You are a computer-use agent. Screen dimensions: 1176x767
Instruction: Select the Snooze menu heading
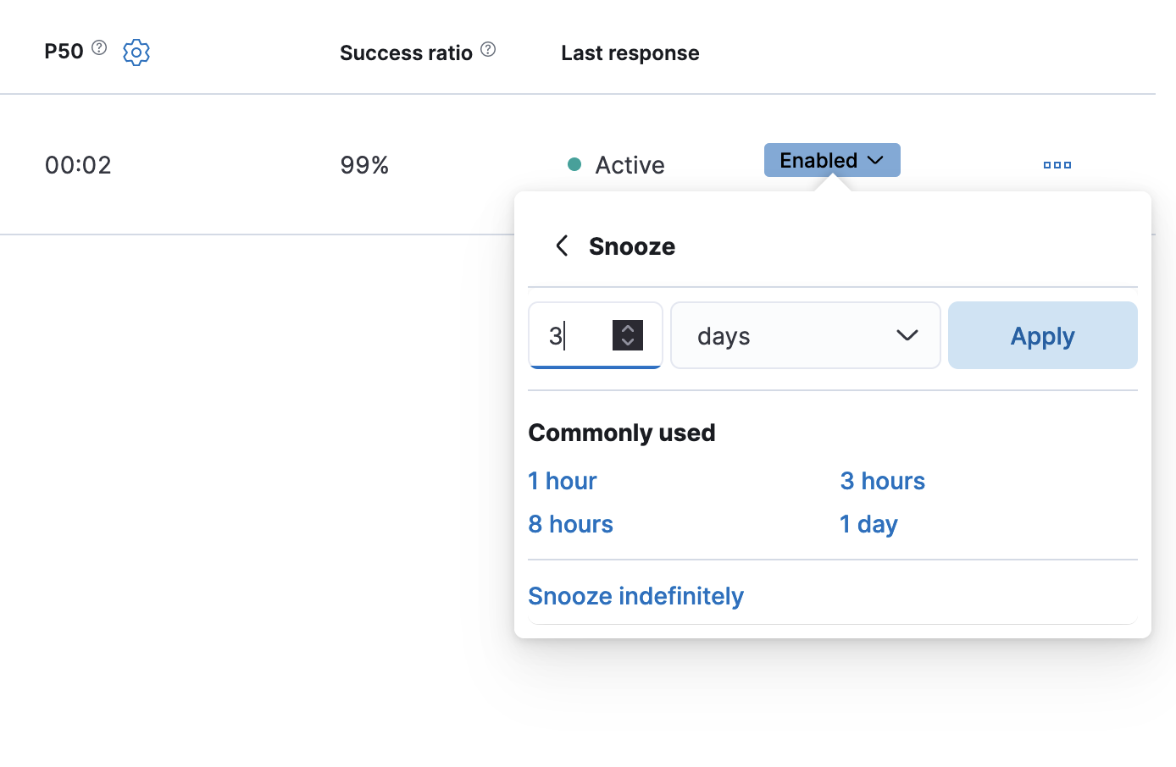[x=631, y=246]
